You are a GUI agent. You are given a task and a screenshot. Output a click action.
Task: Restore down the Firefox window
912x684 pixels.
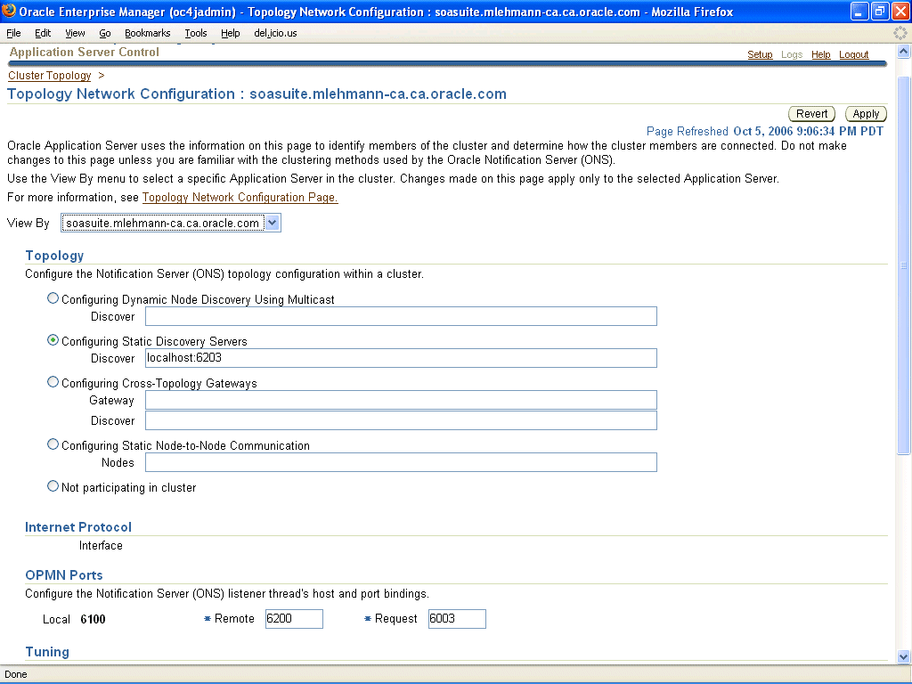[x=879, y=11]
